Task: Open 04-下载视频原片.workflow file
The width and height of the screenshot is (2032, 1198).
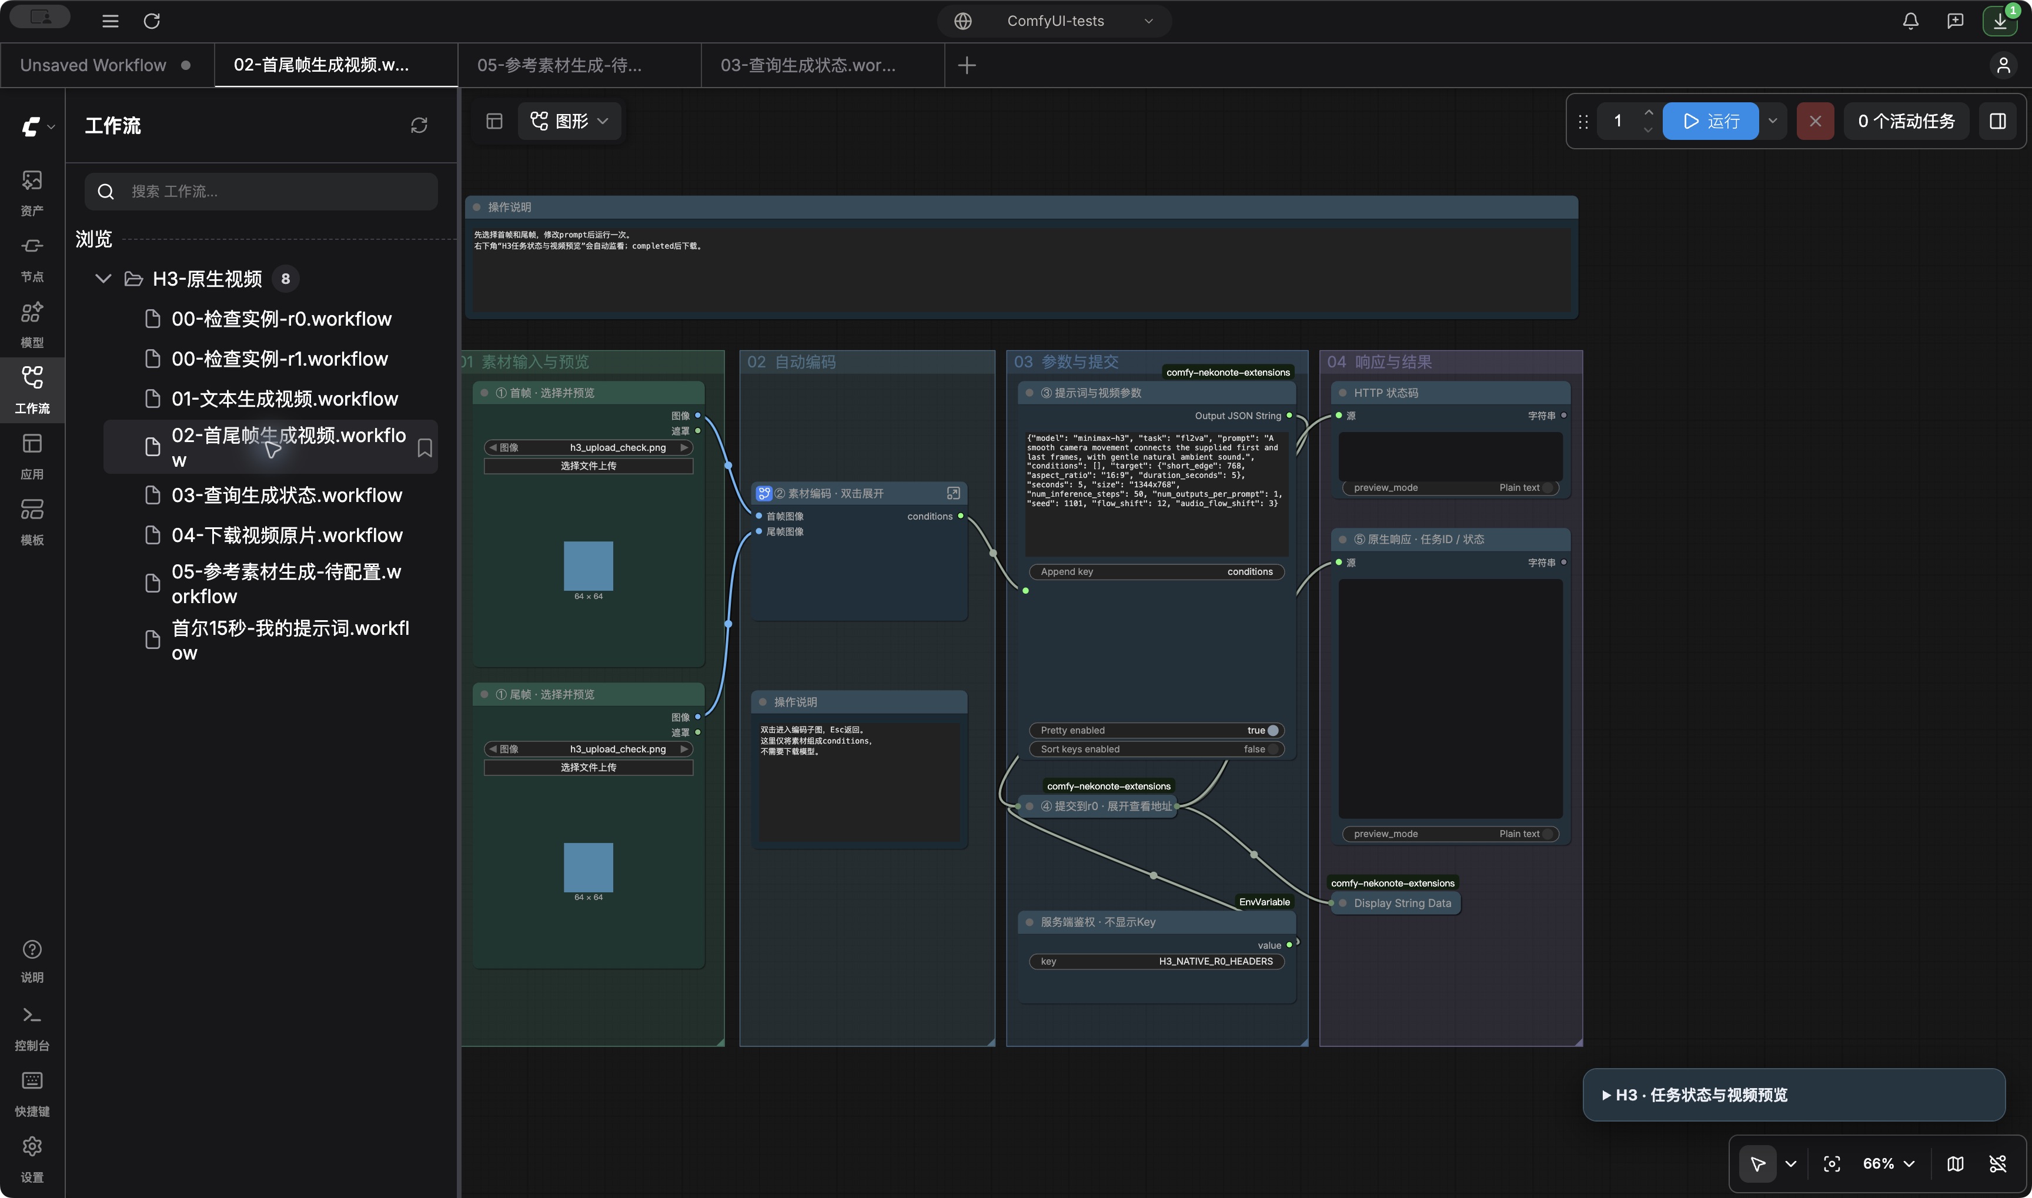Action: [x=270, y=536]
